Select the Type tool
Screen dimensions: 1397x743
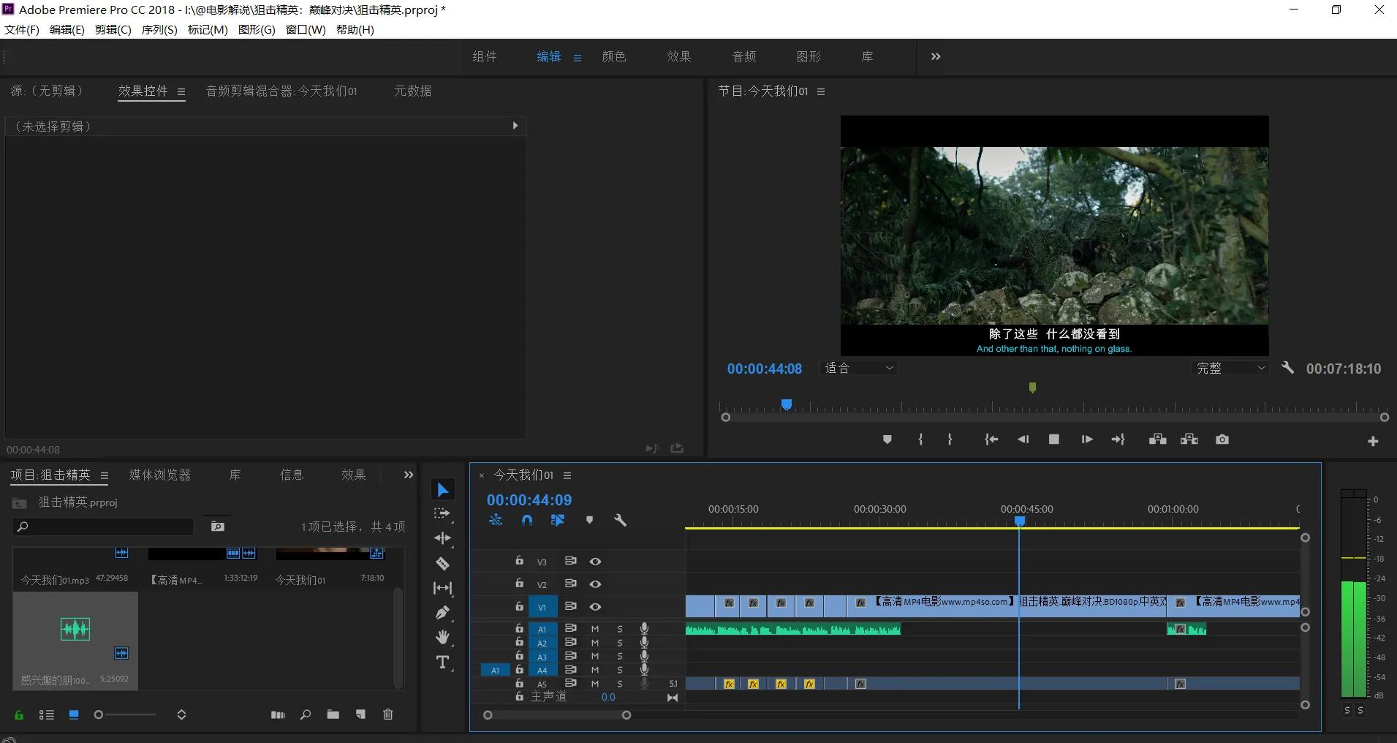[442, 663]
